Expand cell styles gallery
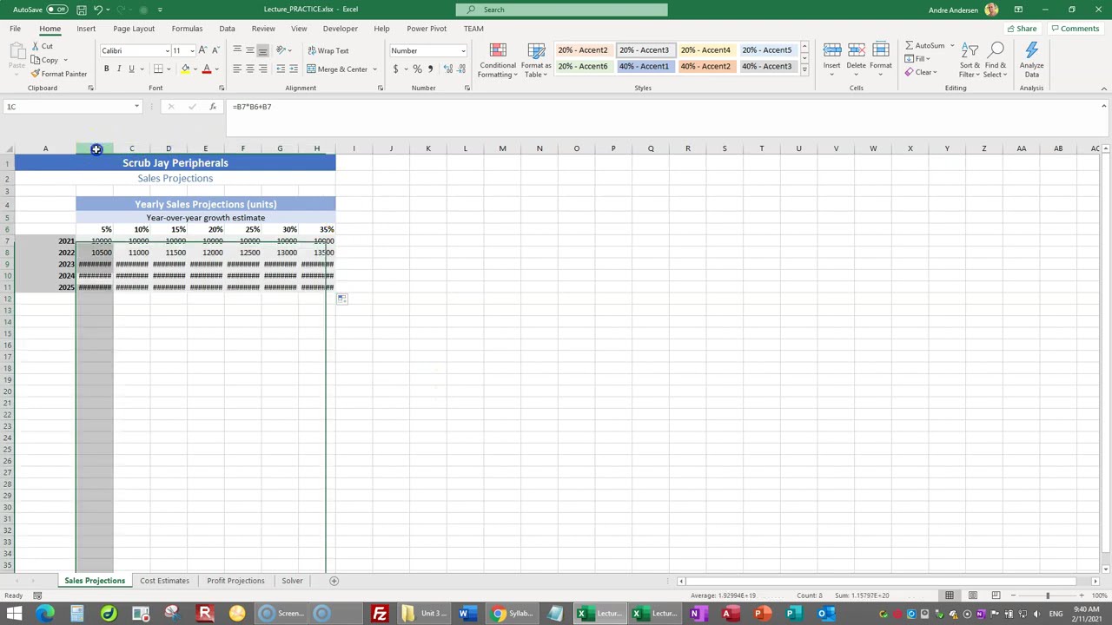1112x625 pixels. coord(804,69)
